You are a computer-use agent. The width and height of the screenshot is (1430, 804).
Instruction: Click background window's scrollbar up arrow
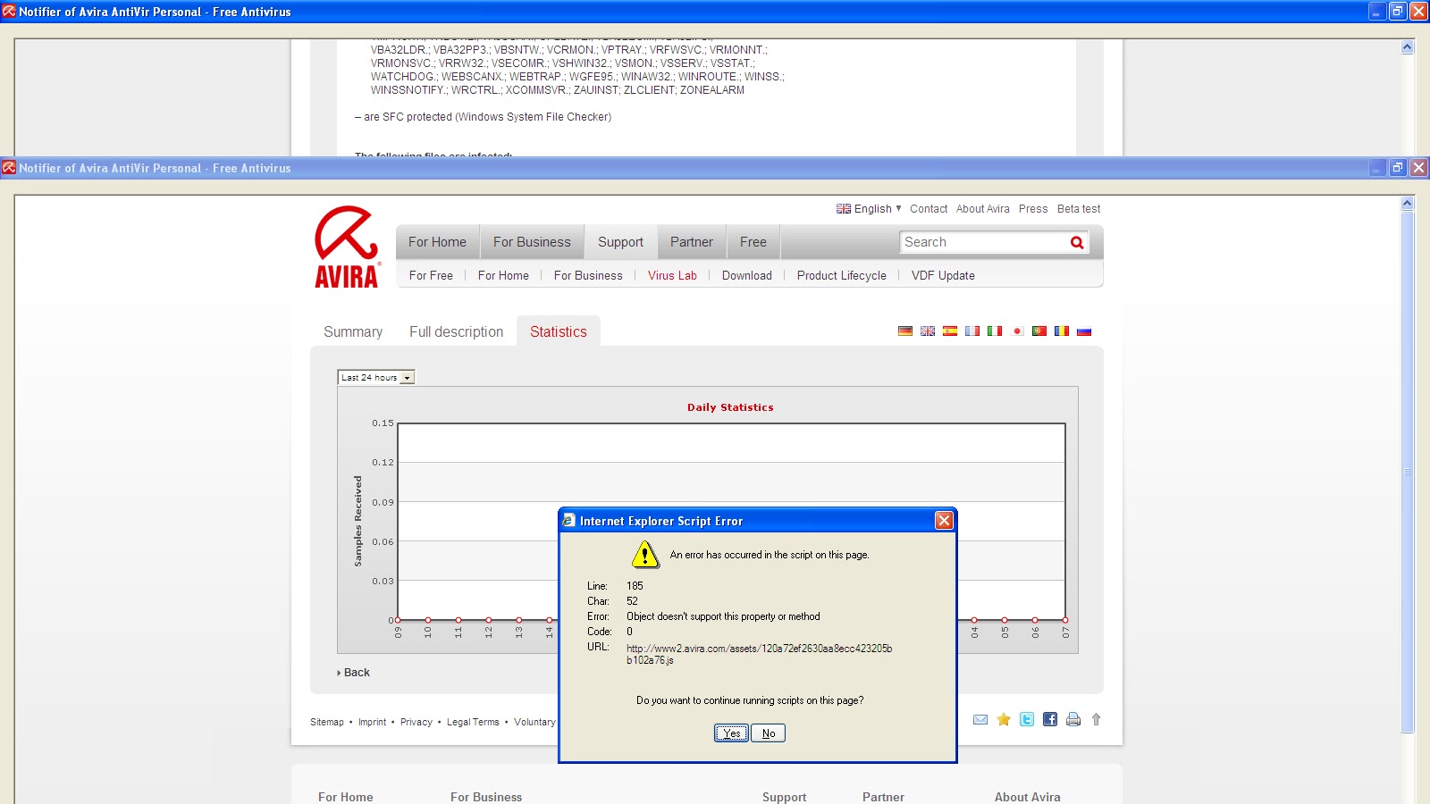(1408, 46)
